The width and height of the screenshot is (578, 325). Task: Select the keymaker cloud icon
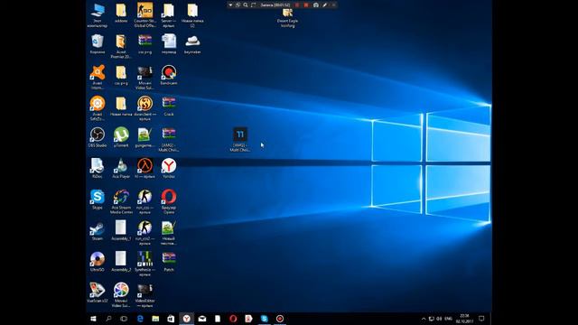pyautogui.click(x=192, y=44)
